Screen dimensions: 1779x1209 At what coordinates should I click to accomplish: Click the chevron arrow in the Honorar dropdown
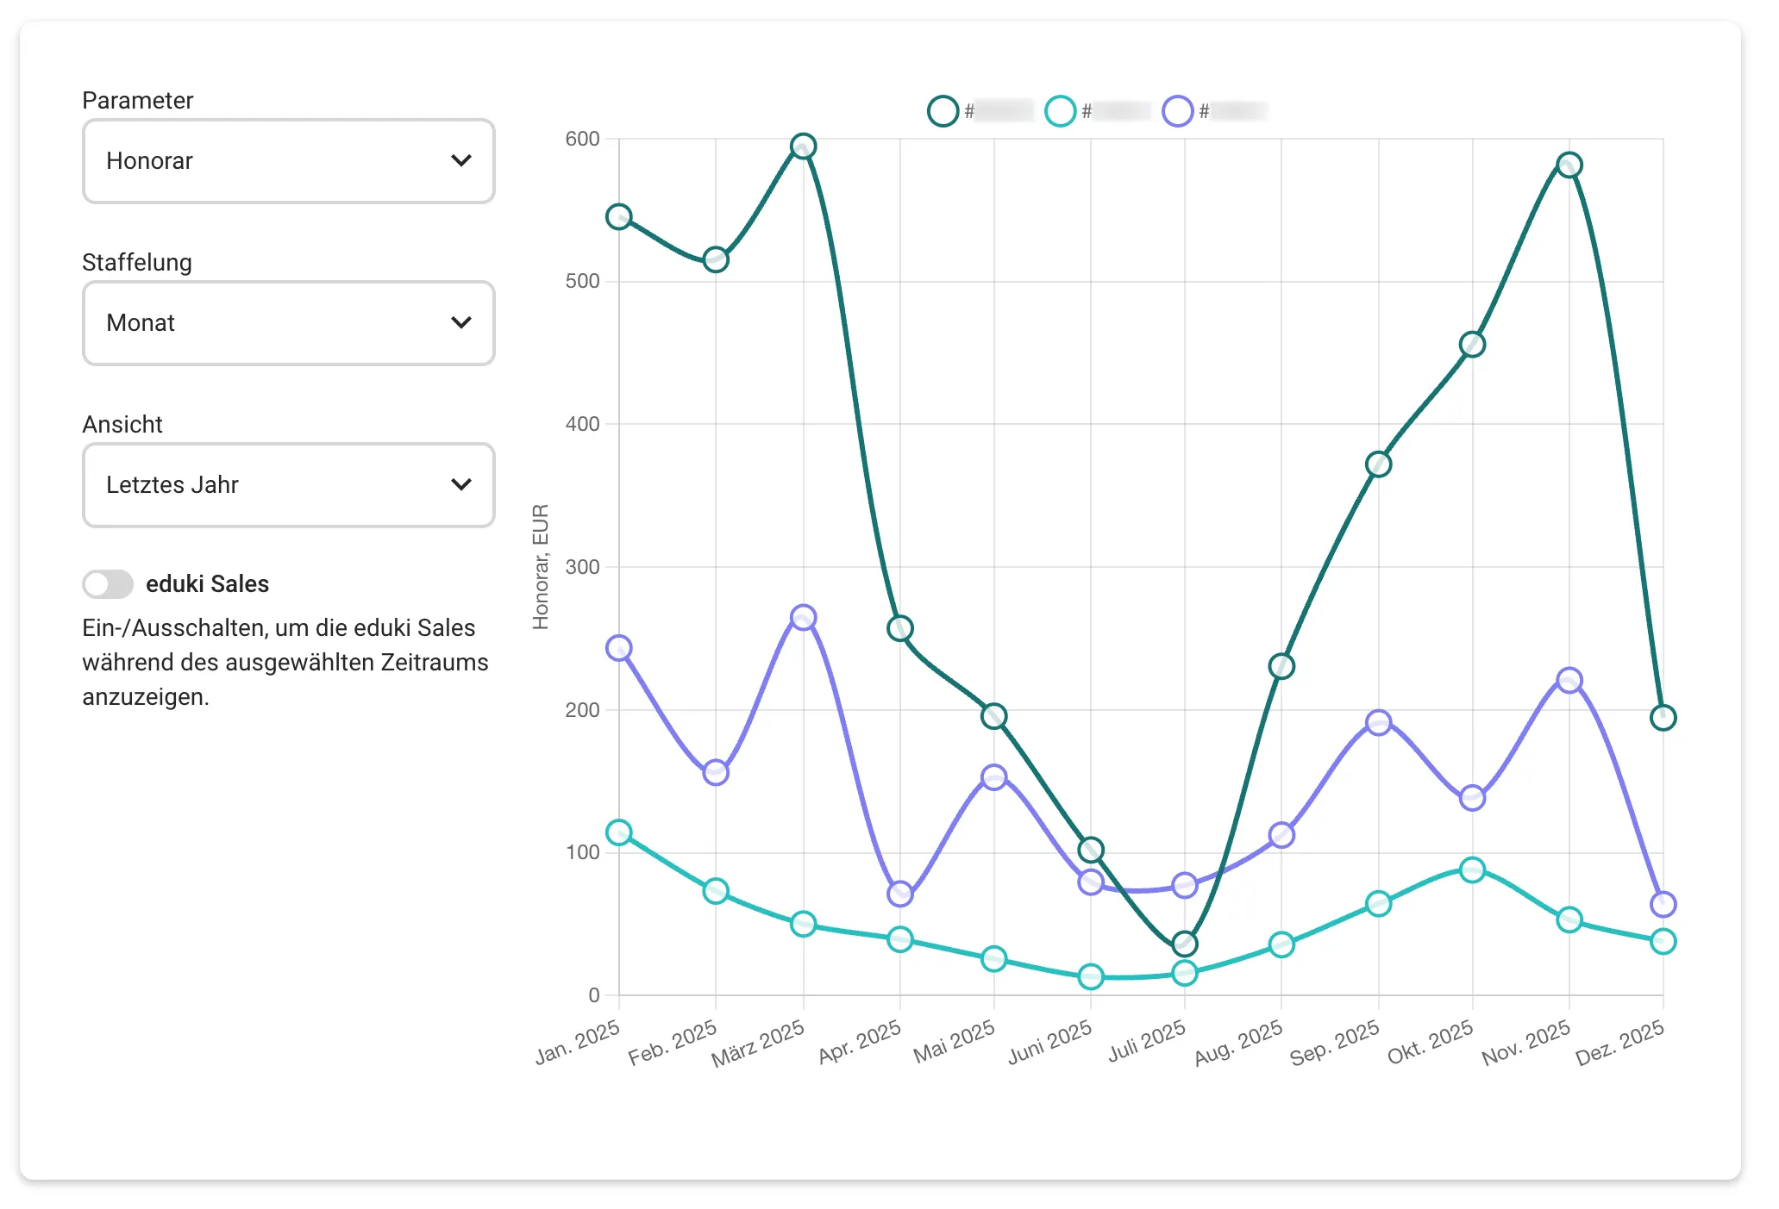[461, 161]
